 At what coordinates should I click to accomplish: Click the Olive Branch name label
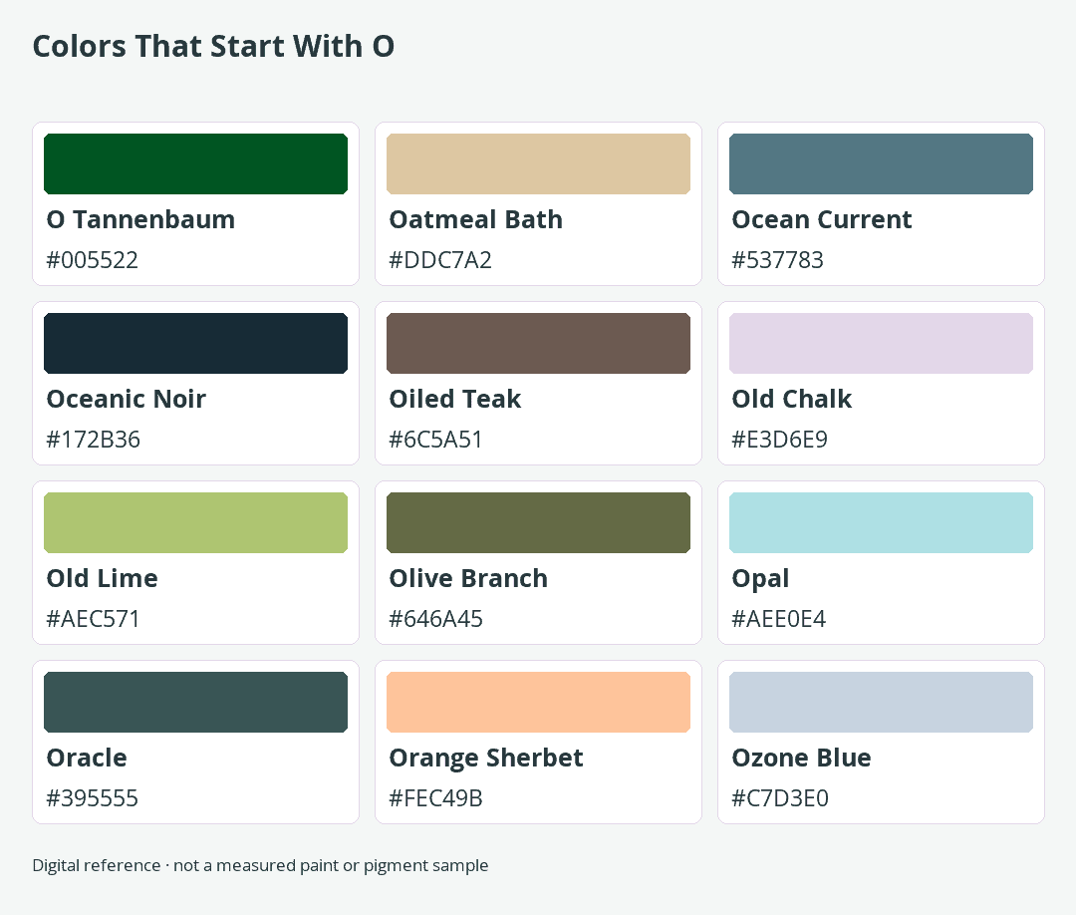click(x=468, y=578)
